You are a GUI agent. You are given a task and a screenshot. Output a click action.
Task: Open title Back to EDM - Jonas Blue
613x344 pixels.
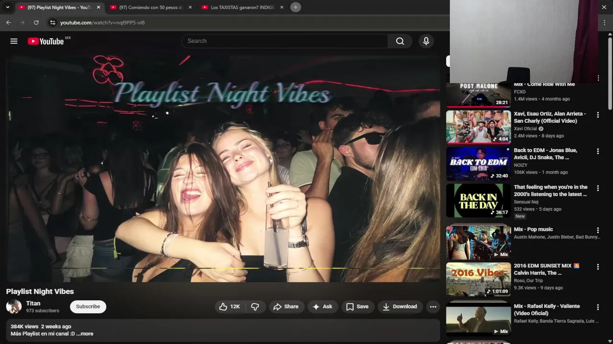coord(545,154)
